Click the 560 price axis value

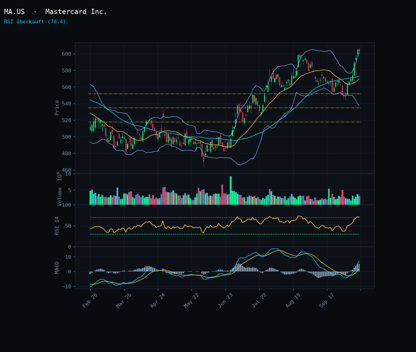67,87
